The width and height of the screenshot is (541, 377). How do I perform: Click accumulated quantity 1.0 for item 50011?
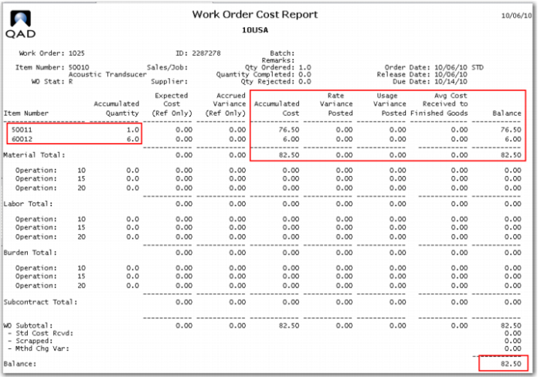(133, 130)
